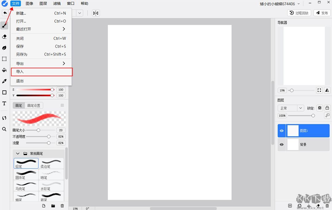This screenshot has width=332, height=210.
Task: Open the 滤镜 menu
Action: pyautogui.click(x=57, y=3)
